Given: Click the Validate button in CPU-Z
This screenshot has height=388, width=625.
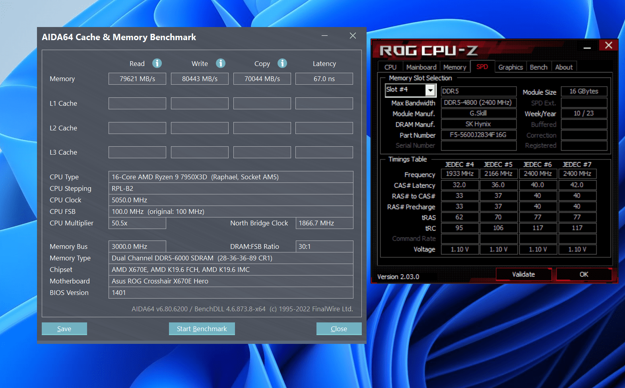Looking at the screenshot, I should click(x=523, y=274).
